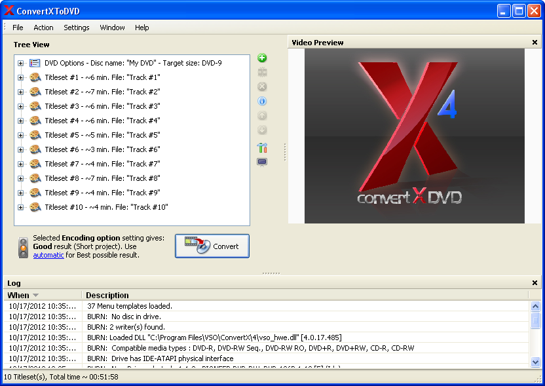Expand the Titleset #6 tree node

pos(20,150)
